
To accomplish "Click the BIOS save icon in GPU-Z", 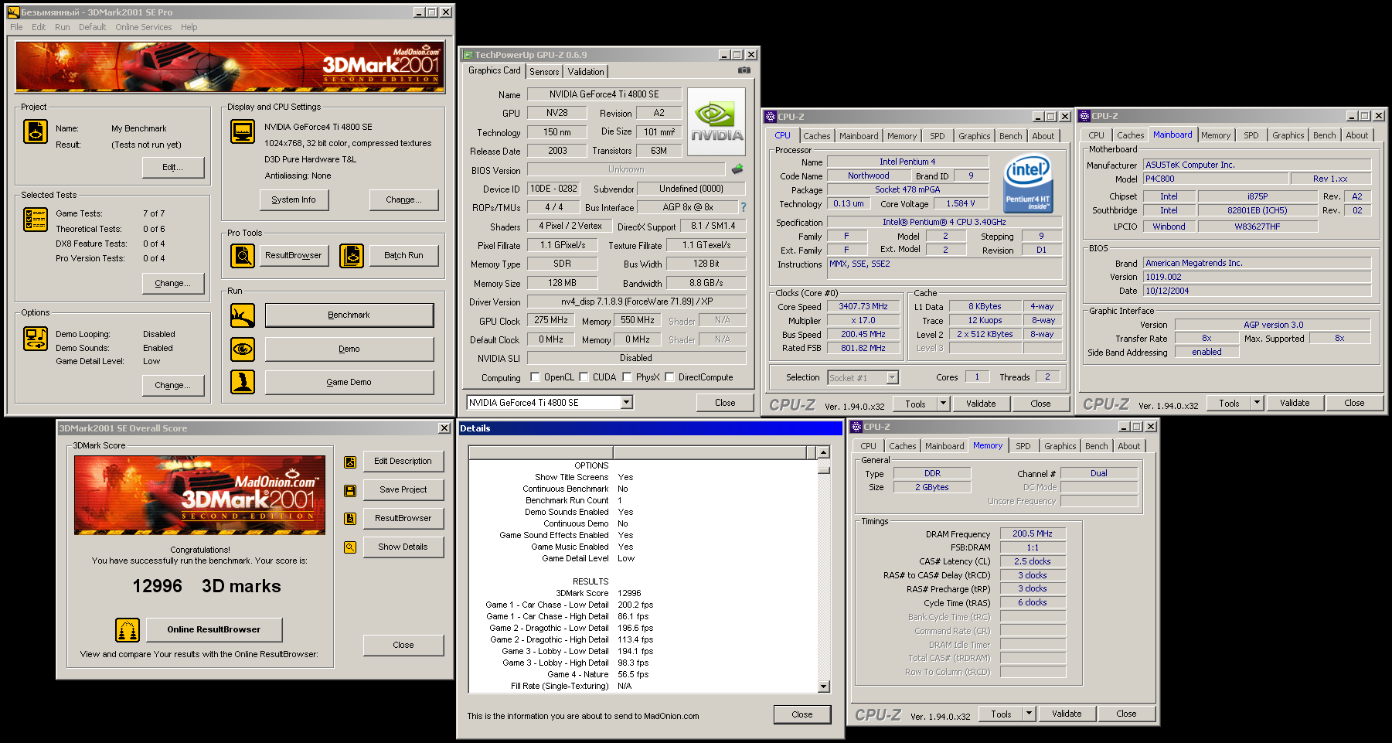I will coord(737,169).
